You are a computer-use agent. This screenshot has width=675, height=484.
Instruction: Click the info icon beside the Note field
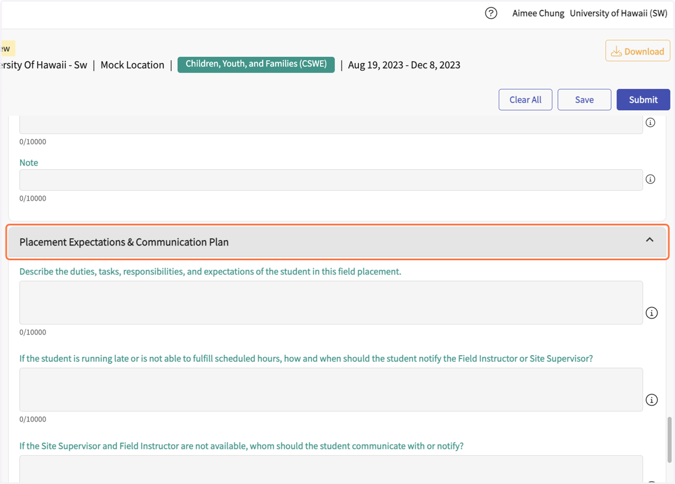pyautogui.click(x=650, y=179)
